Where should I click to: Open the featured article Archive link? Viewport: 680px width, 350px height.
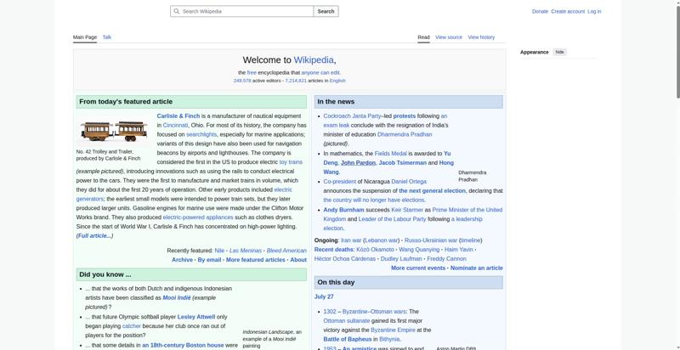point(182,260)
